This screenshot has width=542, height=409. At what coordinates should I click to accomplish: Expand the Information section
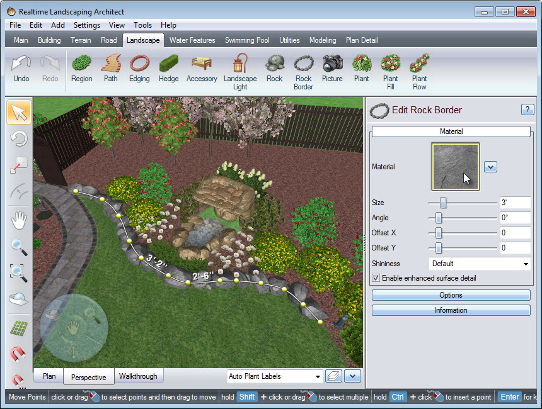tap(451, 310)
